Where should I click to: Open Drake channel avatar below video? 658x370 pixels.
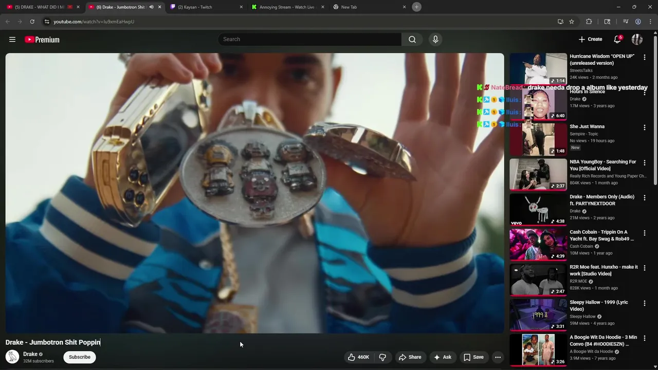(x=12, y=357)
